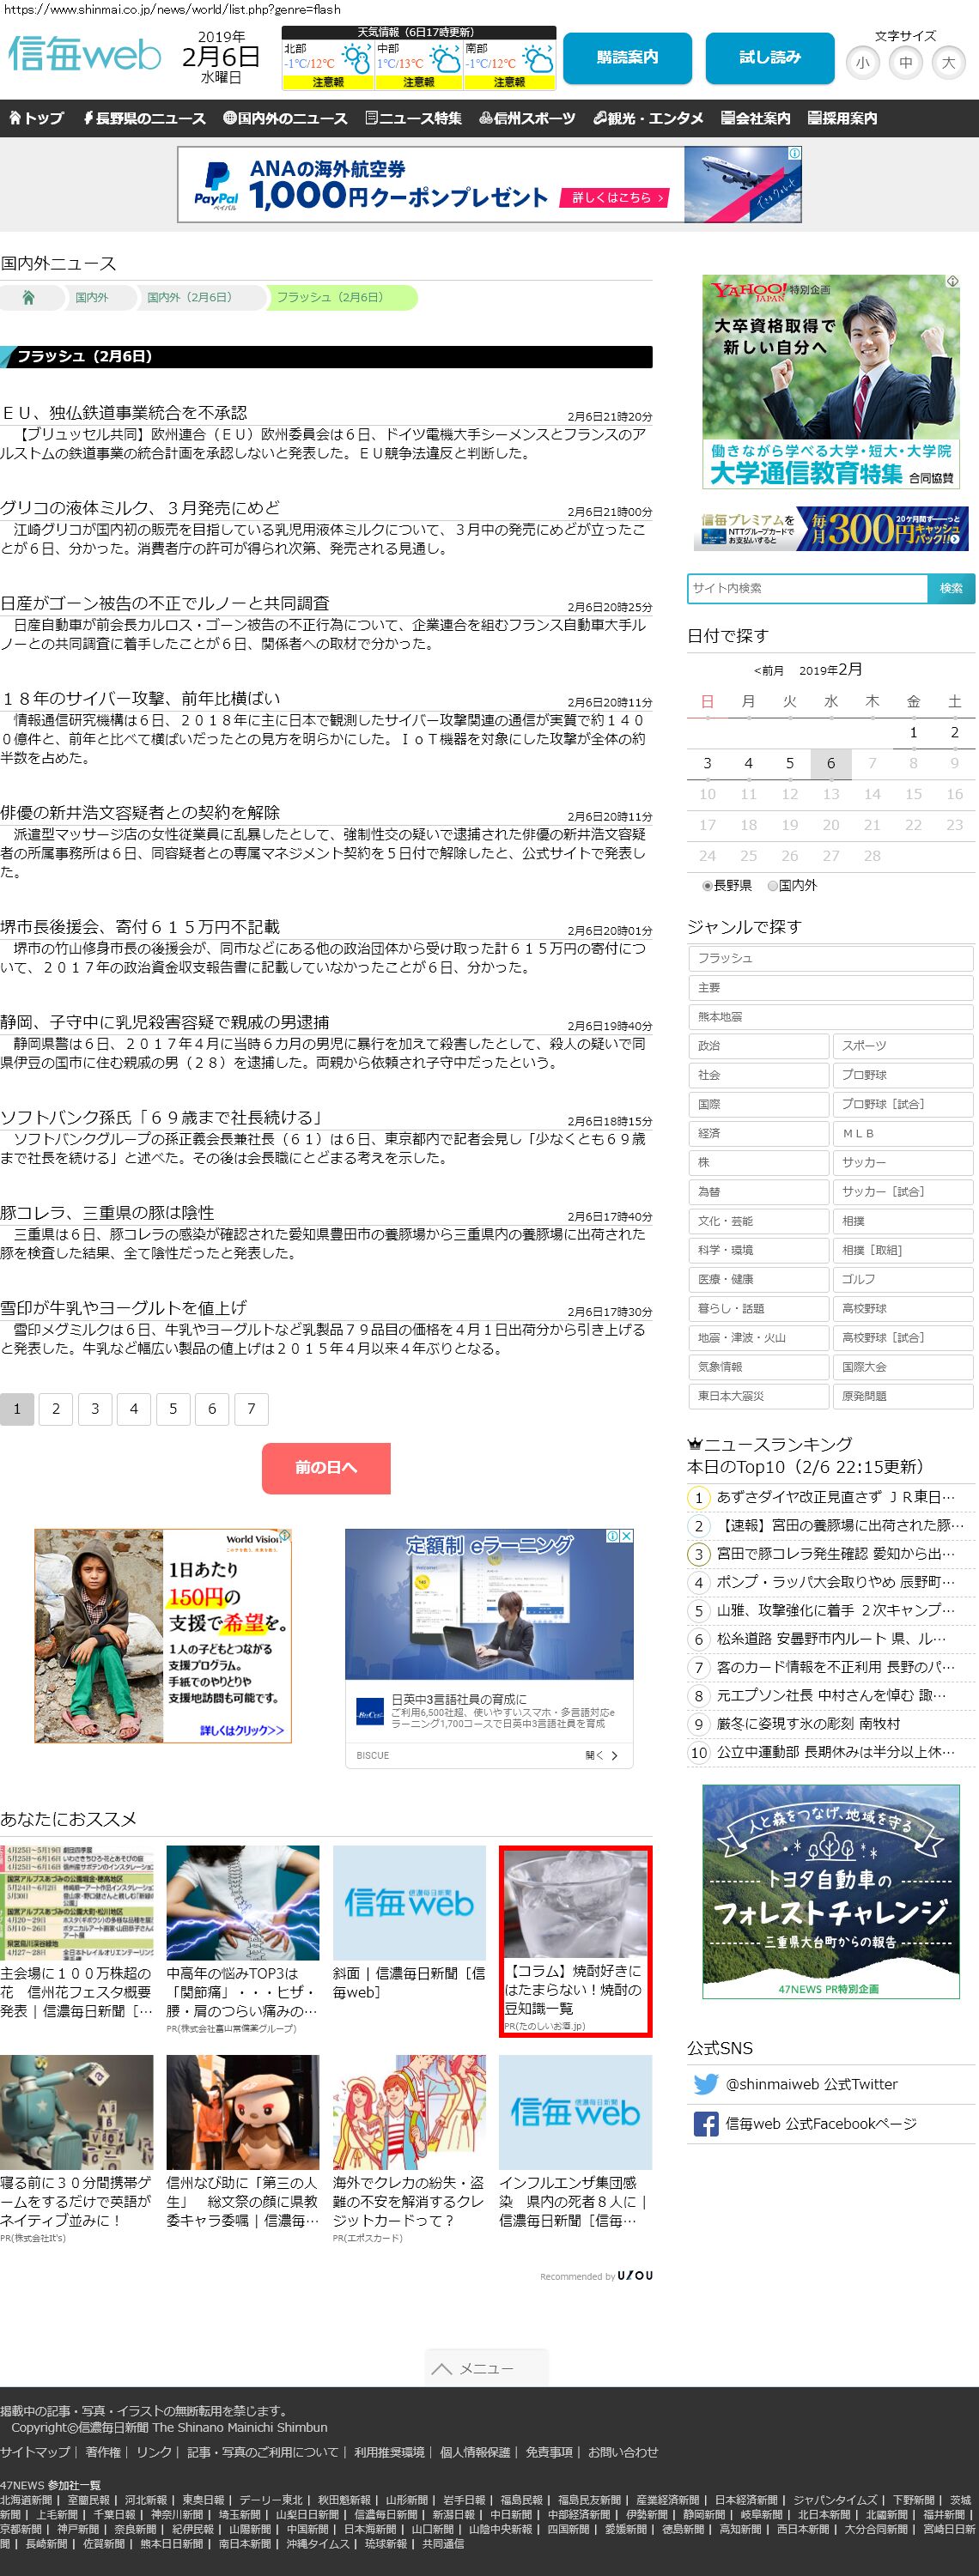Set font size to 小
979x2576 pixels.
click(862, 63)
